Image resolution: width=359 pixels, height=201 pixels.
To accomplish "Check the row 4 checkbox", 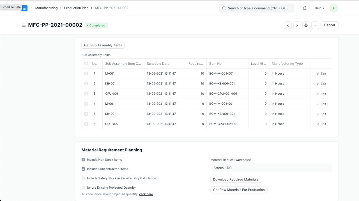I will click(x=86, y=104).
